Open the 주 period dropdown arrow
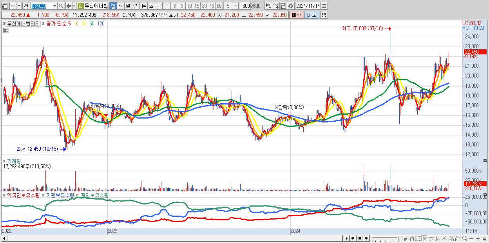Image resolution: width=489 pixels, height=243 pixels. pos(19,6)
